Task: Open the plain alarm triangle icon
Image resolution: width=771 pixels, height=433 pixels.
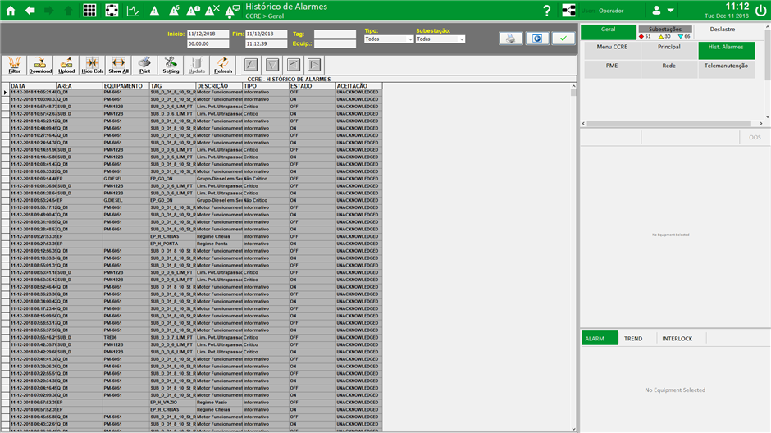Action: [154, 11]
